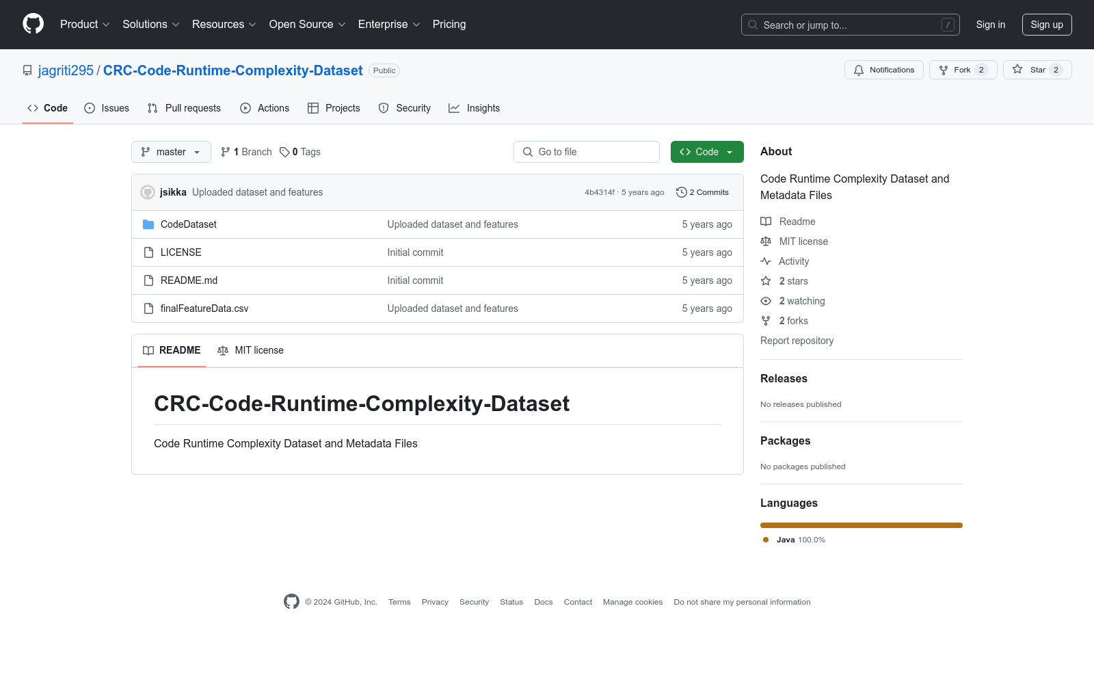Screen dimensions: 1094x684
Task: Click the eye icon next to 2 watching
Action: 766,301
